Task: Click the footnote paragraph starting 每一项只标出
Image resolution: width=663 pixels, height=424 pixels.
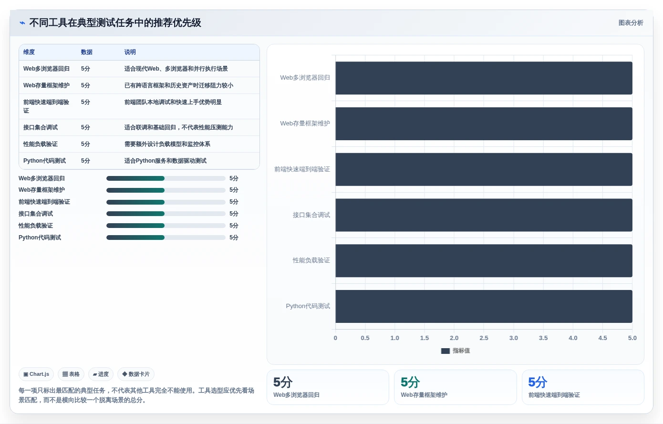Action: click(x=136, y=395)
